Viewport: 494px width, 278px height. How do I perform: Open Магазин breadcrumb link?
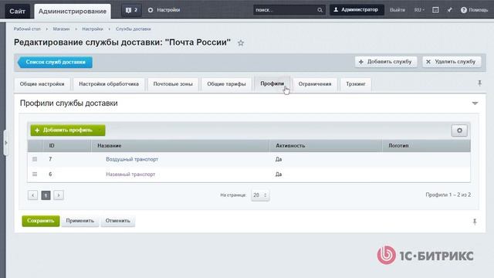(61, 29)
